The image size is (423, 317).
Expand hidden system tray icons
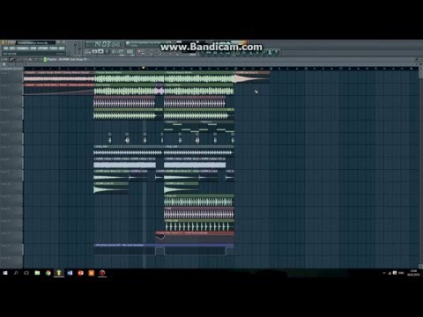tap(384, 273)
